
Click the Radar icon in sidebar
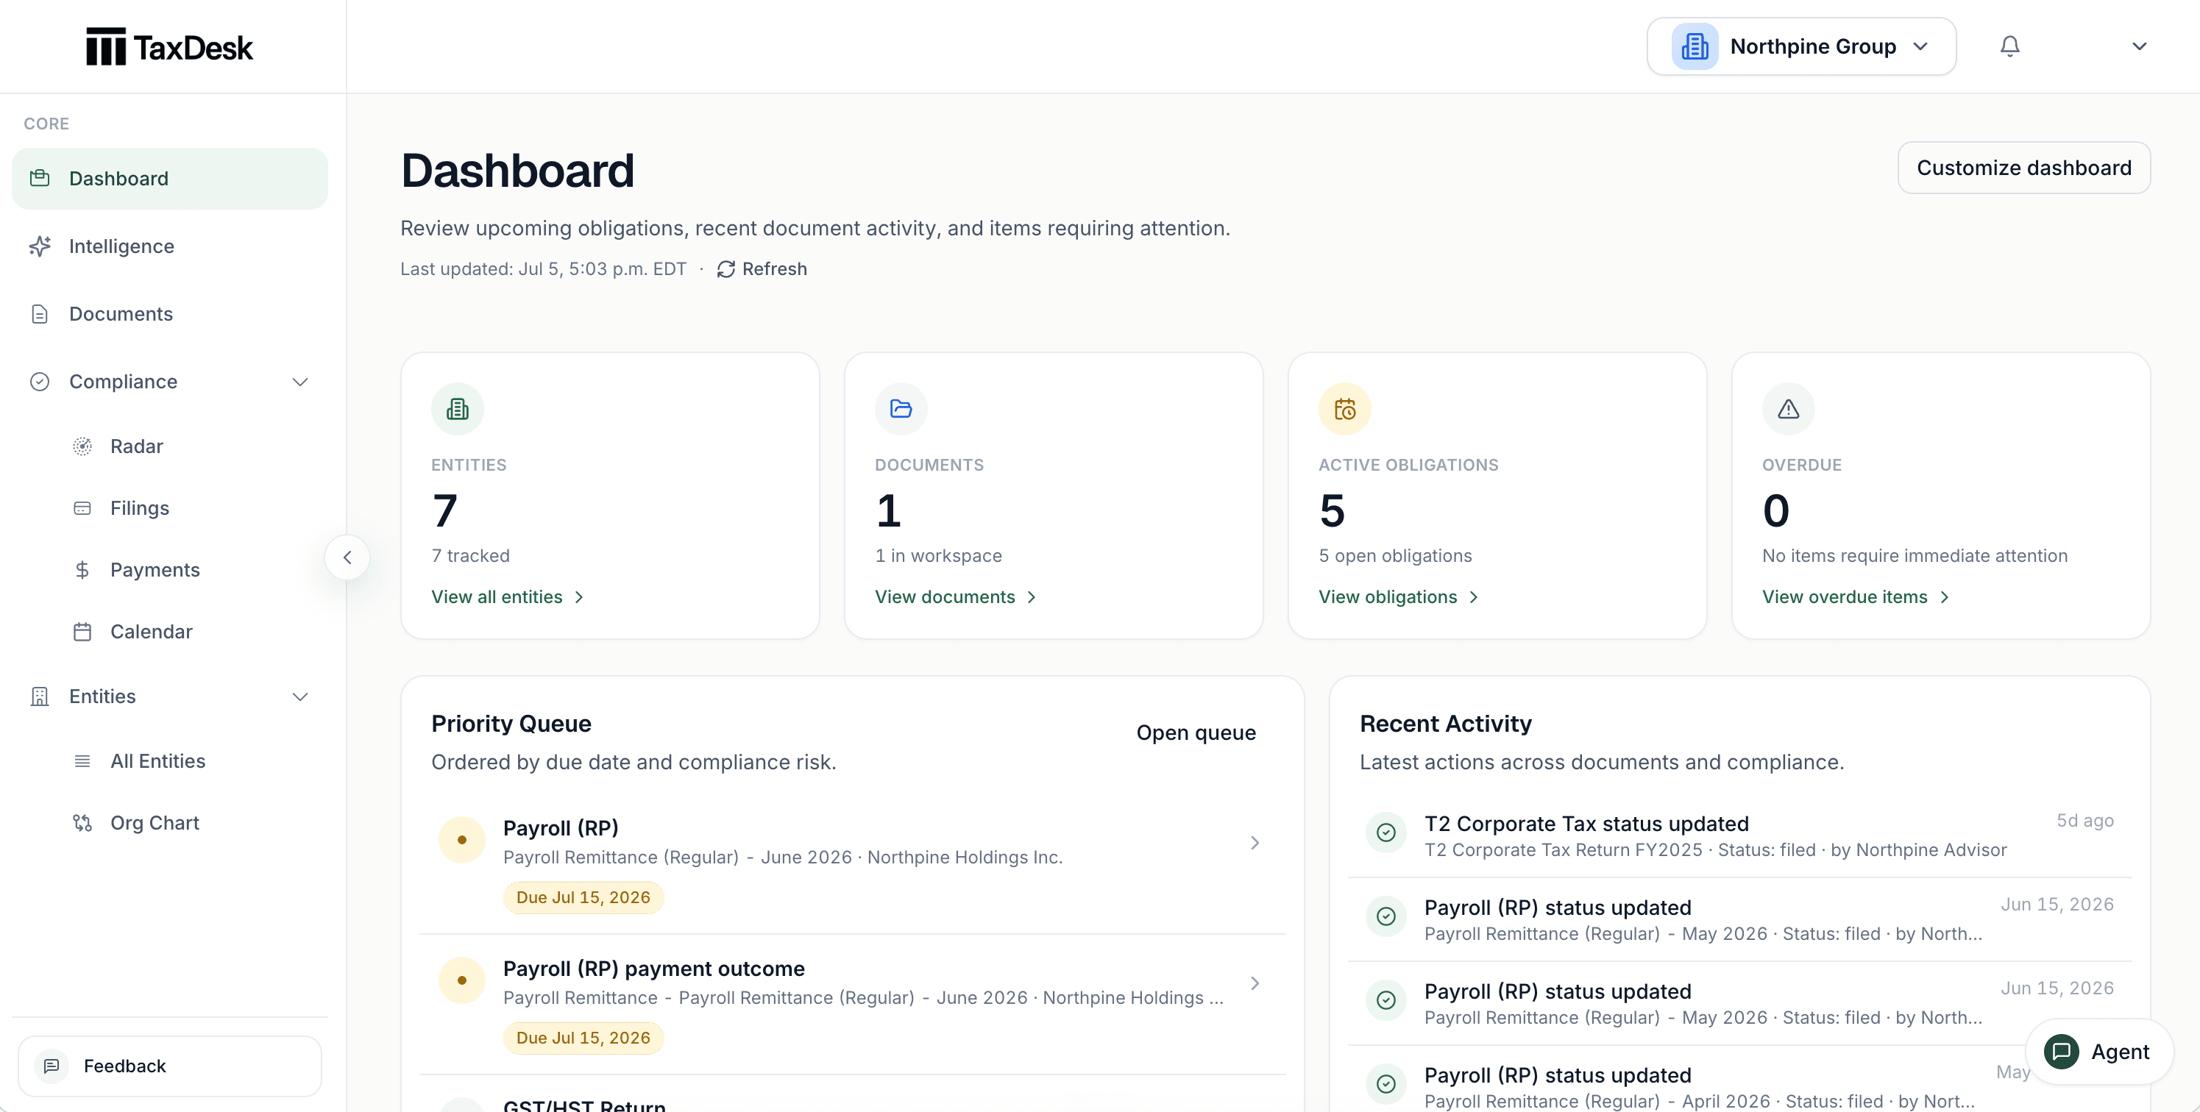(82, 446)
